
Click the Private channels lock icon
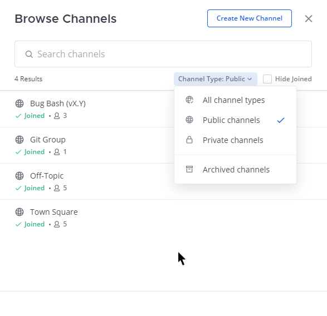[x=189, y=140]
